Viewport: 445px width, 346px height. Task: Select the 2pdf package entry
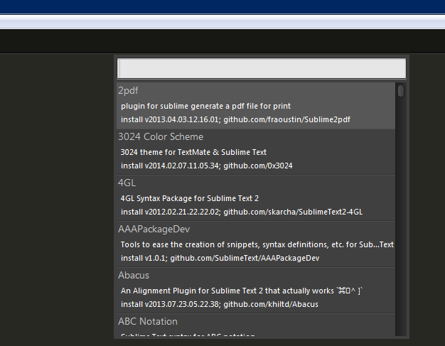256,106
